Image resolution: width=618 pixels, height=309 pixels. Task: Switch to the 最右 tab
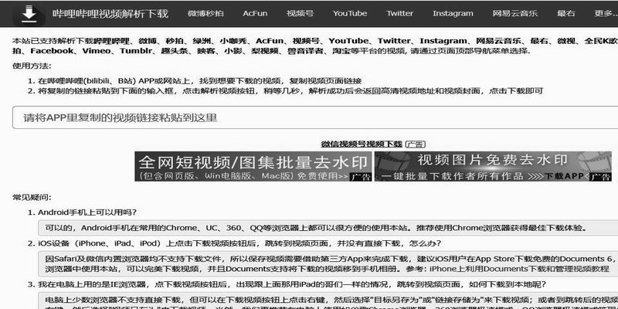click(x=565, y=14)
